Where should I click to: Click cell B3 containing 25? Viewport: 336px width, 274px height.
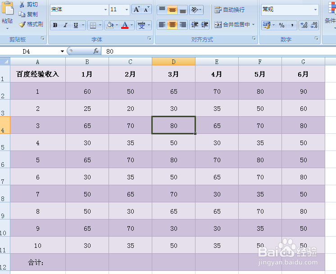click(x=87, y=108)
